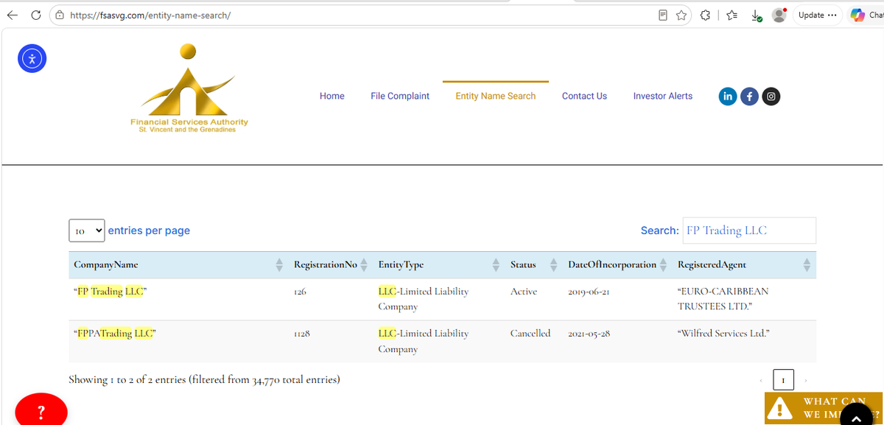Open the accessibility options widget
Screen dimensions: 884x425
[x=32, y=59]
